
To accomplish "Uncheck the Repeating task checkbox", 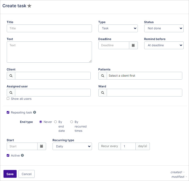I will [8, 112].
